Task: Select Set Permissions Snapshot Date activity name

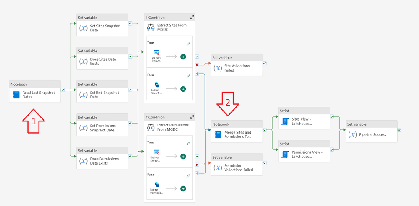Action: [103, 128]
